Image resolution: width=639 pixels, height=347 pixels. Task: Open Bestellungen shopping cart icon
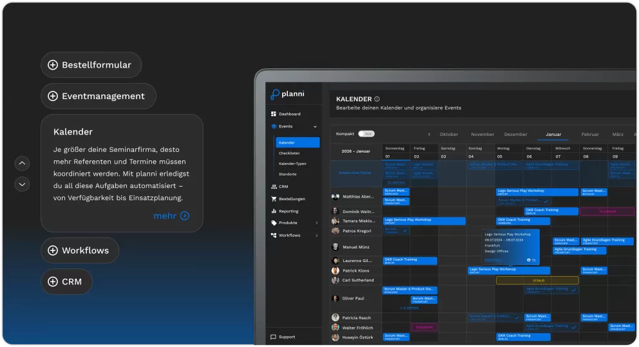coord(274,199)
